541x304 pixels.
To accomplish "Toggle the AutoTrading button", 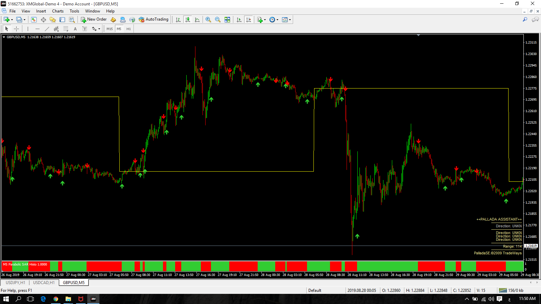I will (x=154, y=20).
